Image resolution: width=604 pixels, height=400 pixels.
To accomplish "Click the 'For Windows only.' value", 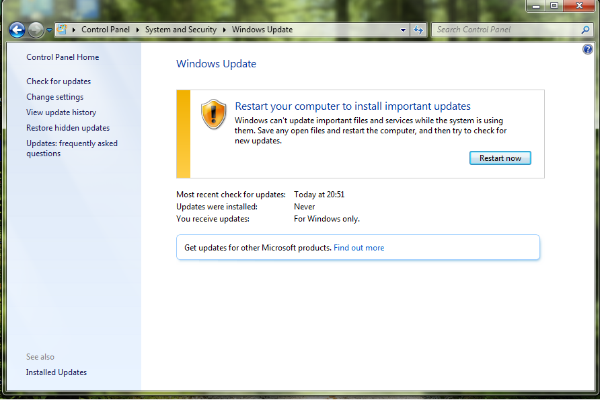I will pyautogui.click(x=327, y=219).
